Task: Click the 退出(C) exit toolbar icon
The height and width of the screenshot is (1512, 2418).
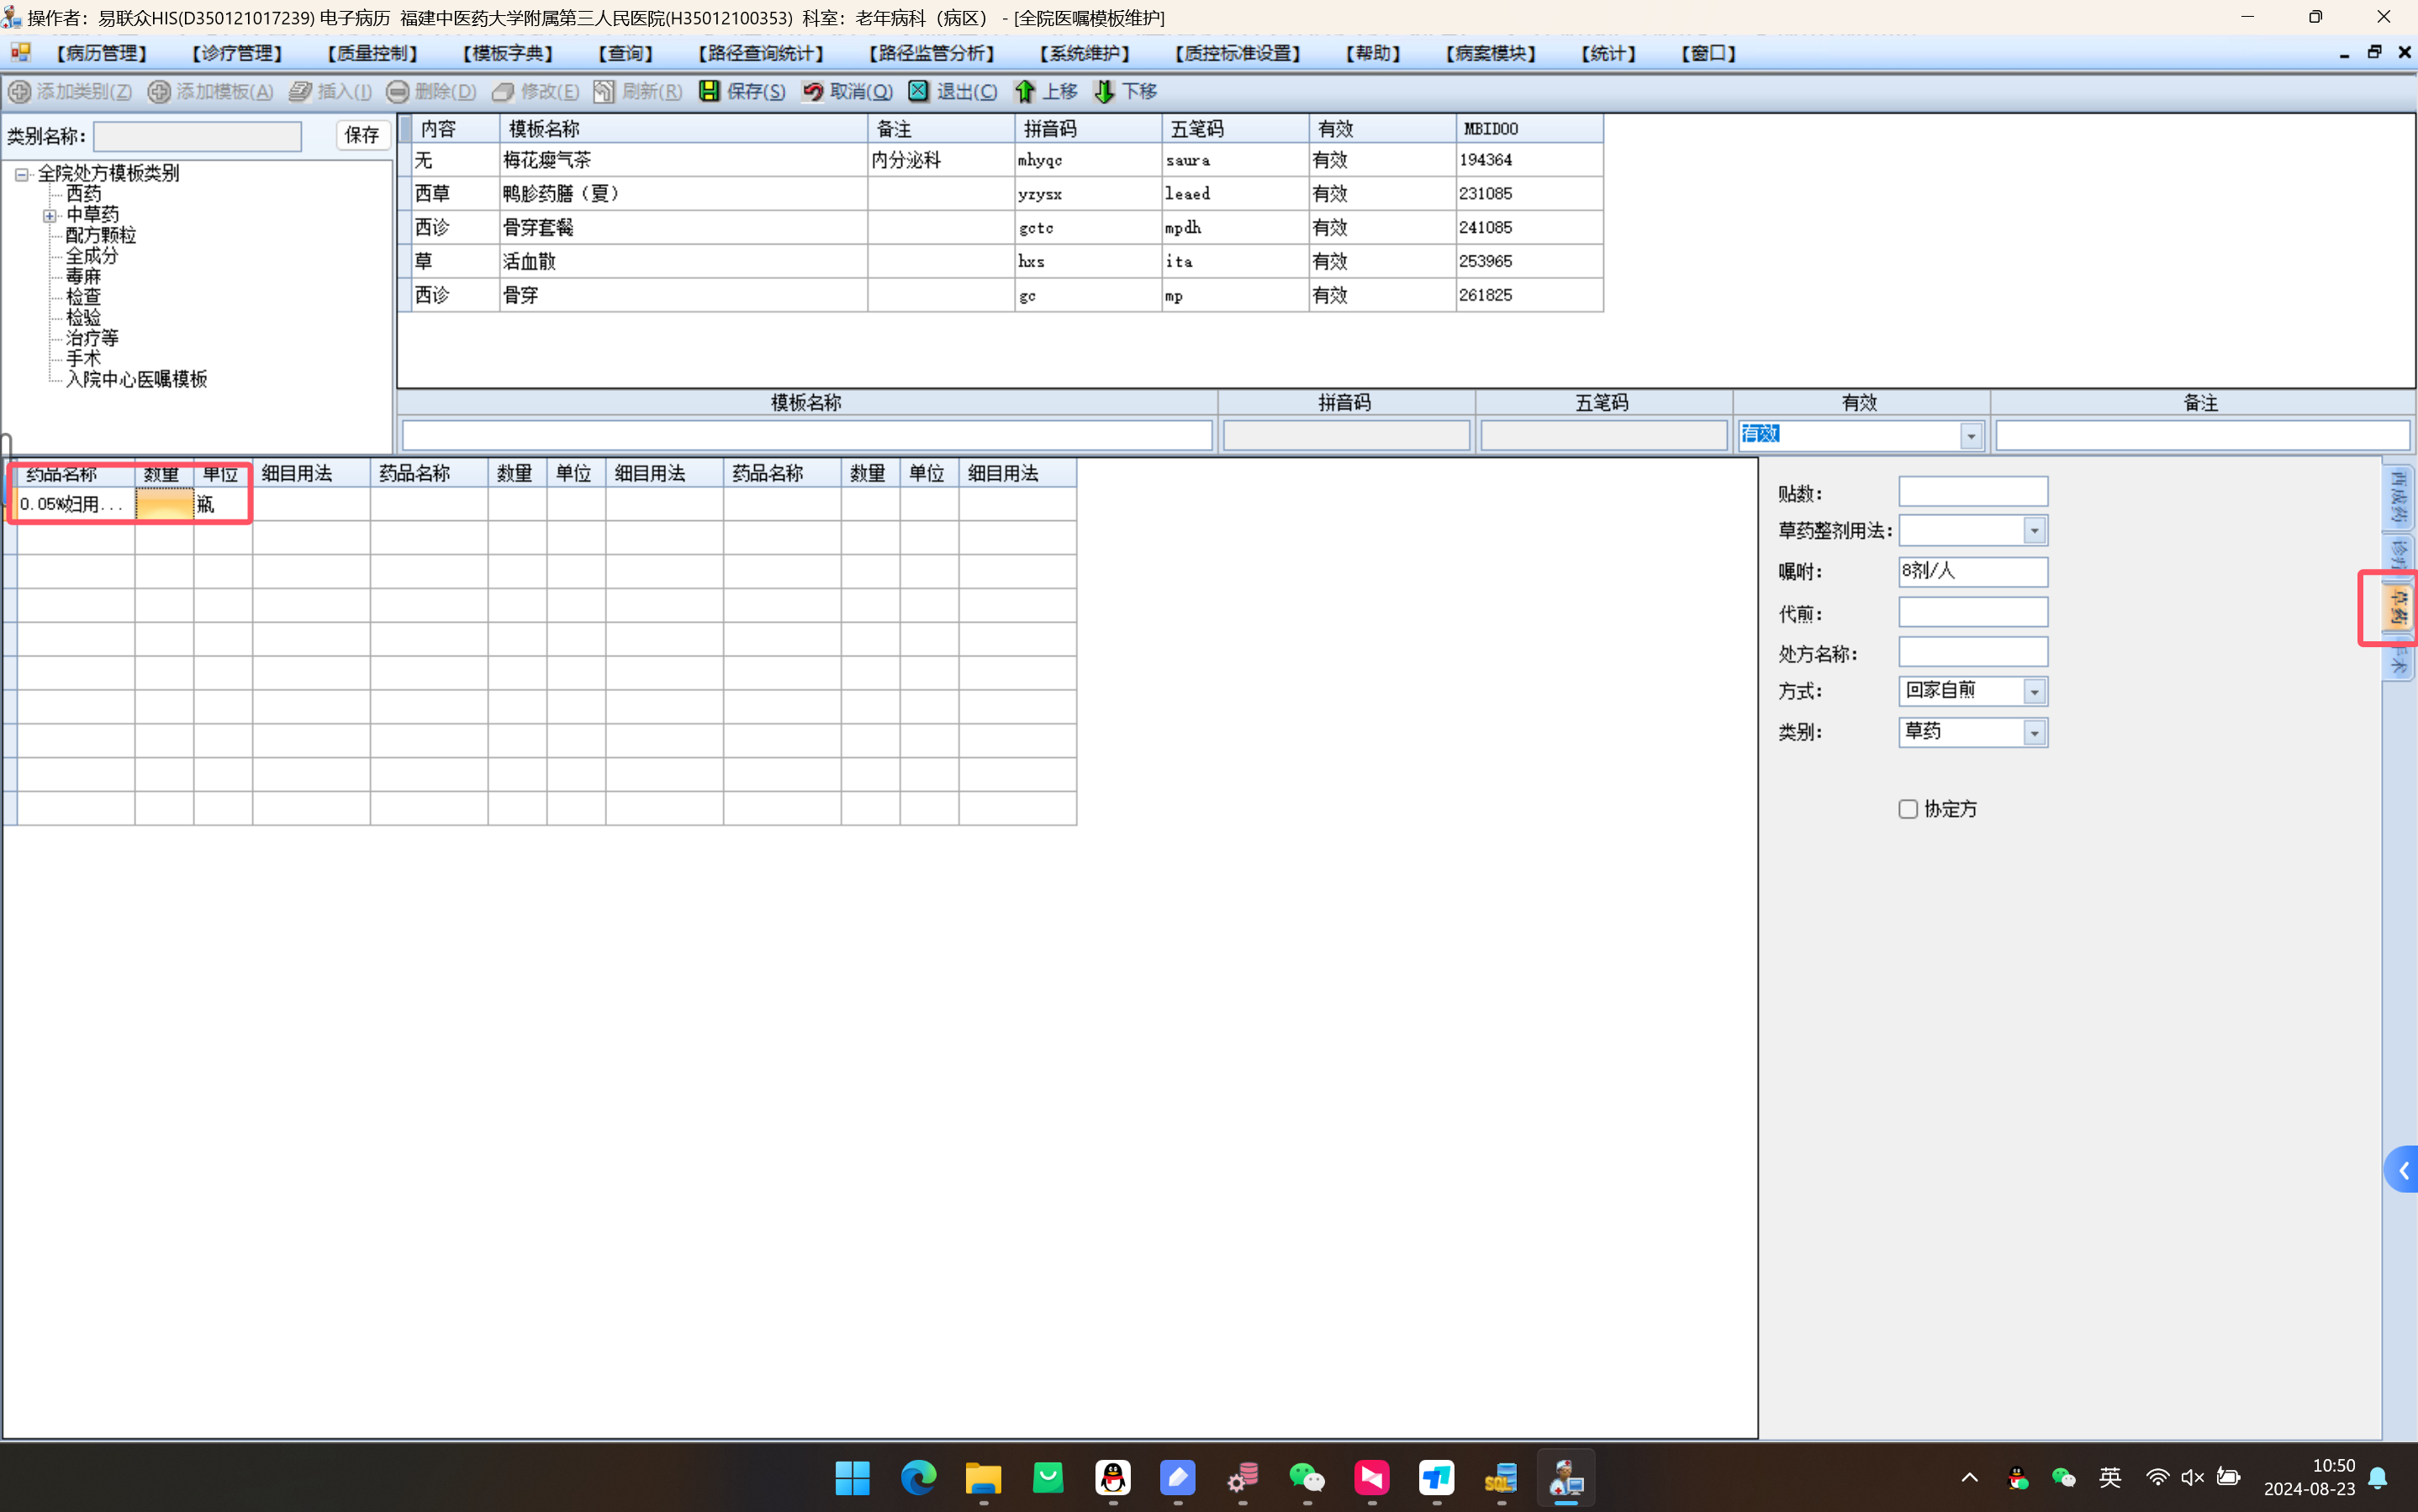Action: [918, 91]
